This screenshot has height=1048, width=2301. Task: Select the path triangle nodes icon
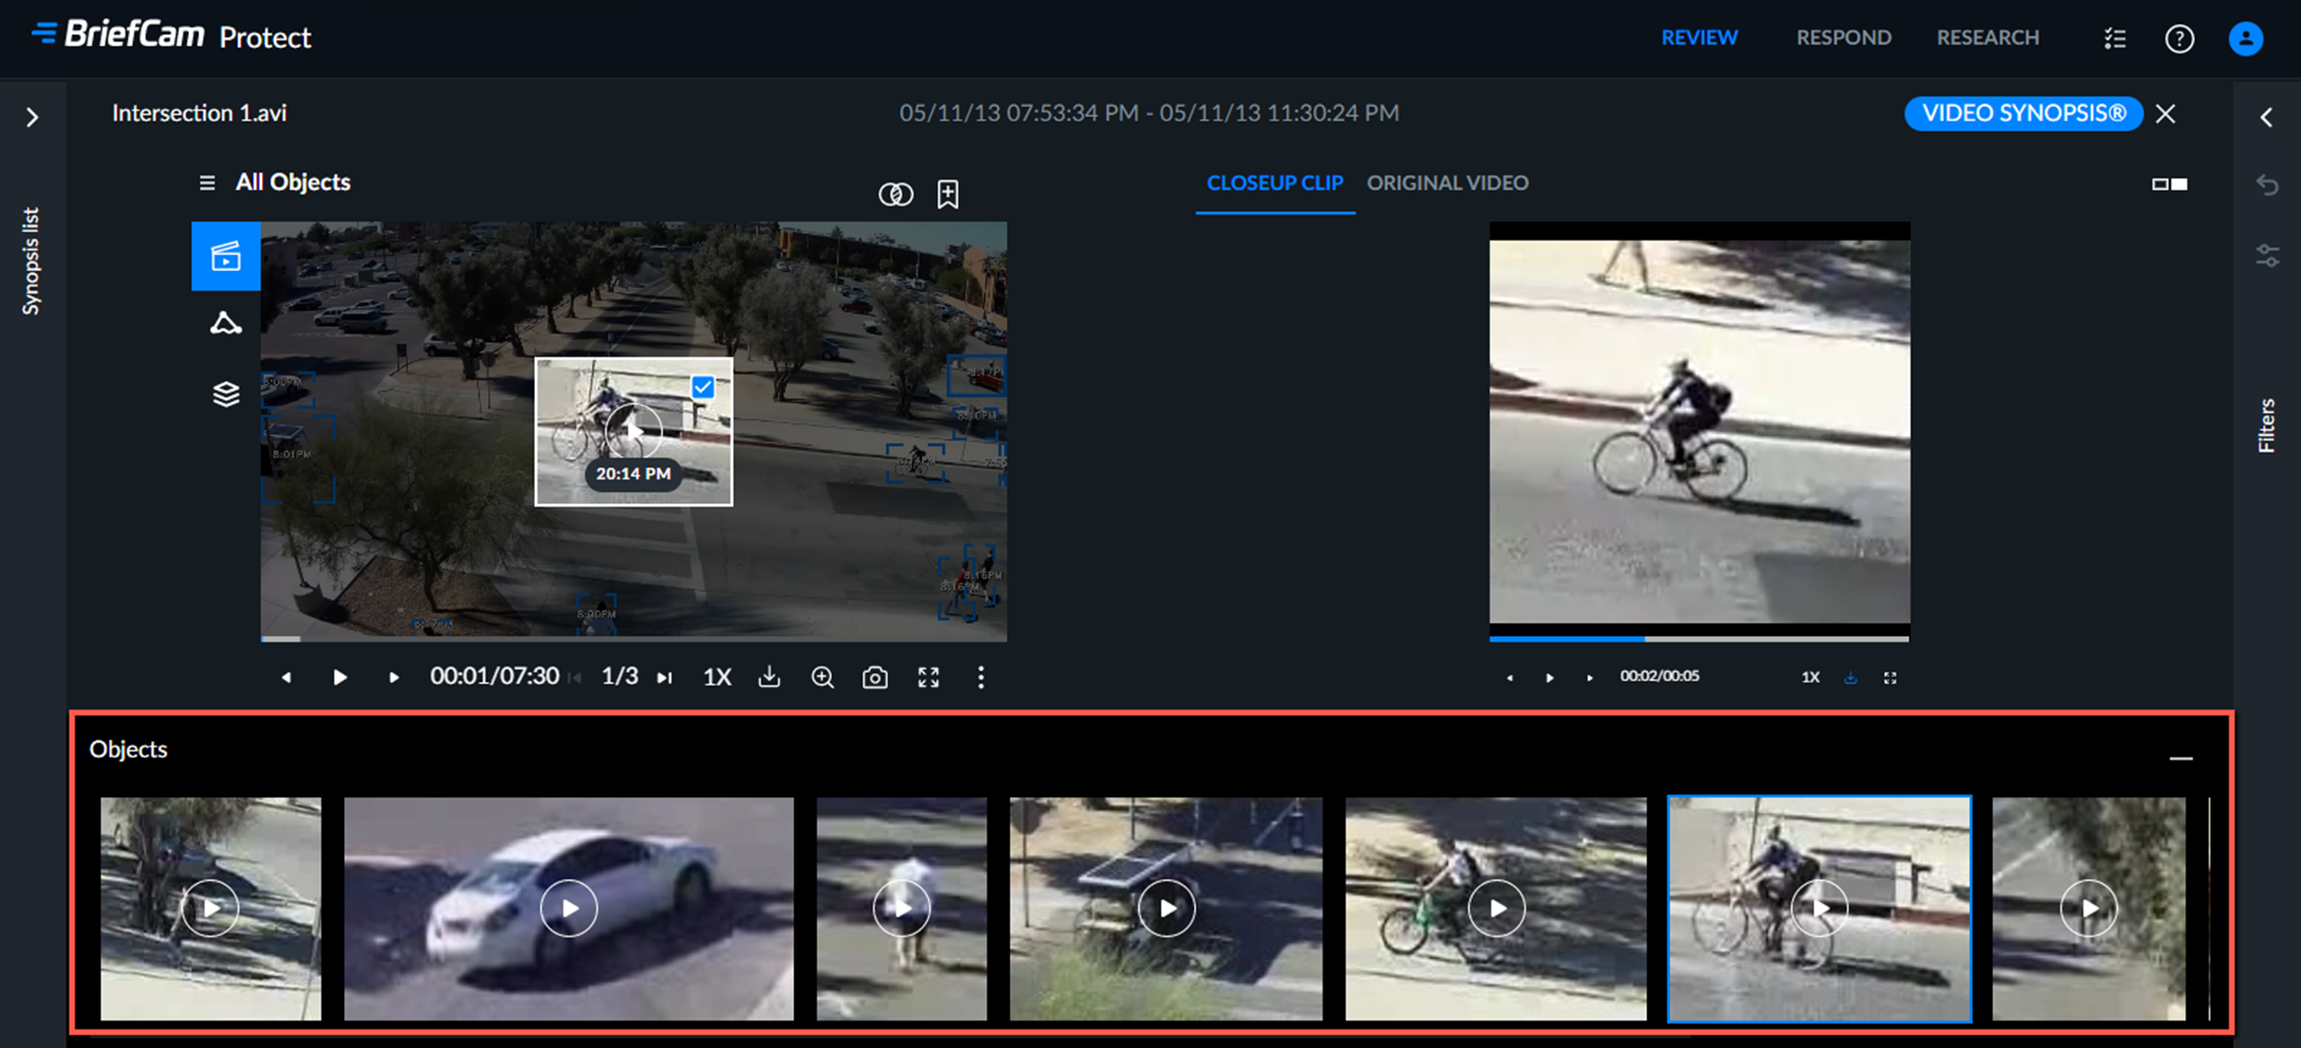click(x=226, y=324)
